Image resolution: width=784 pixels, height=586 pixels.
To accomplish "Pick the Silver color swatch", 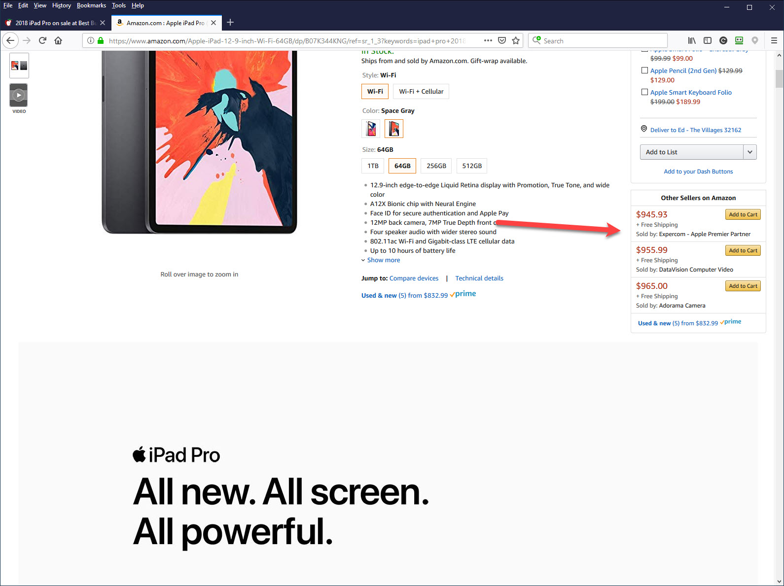I will click(371, 129).
